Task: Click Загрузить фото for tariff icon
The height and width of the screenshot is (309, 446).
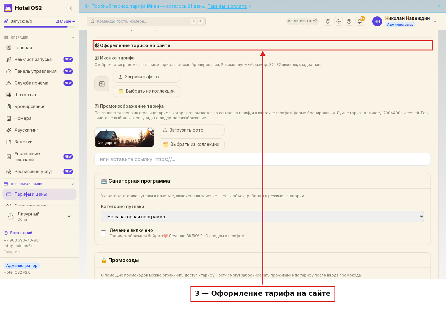Action: 146,77
